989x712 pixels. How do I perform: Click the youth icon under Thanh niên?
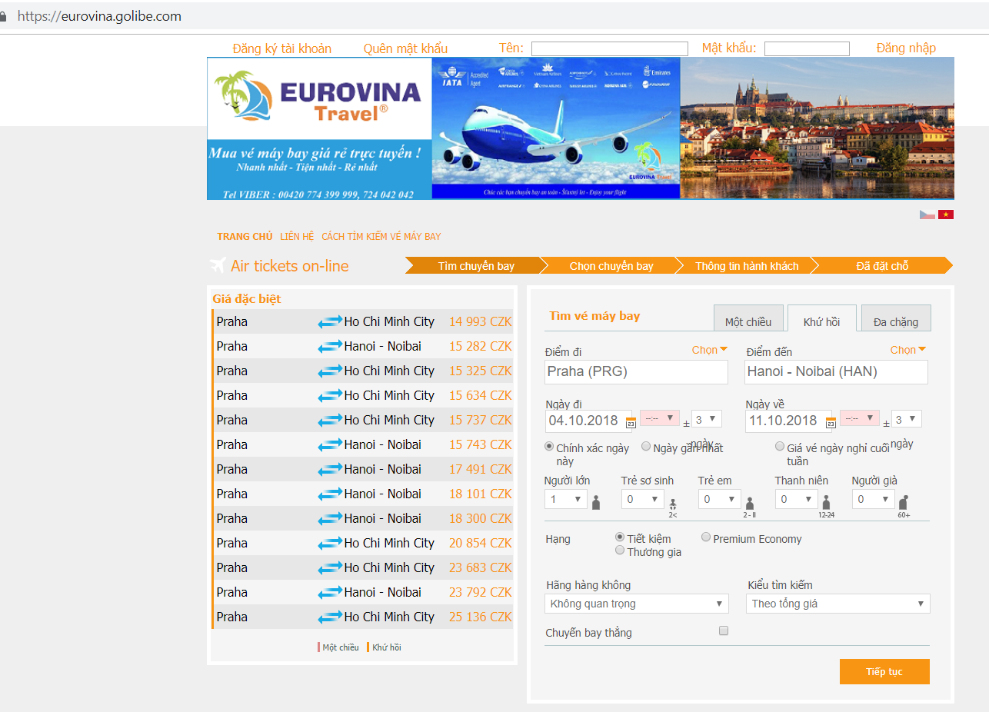[x=827, y=502]
